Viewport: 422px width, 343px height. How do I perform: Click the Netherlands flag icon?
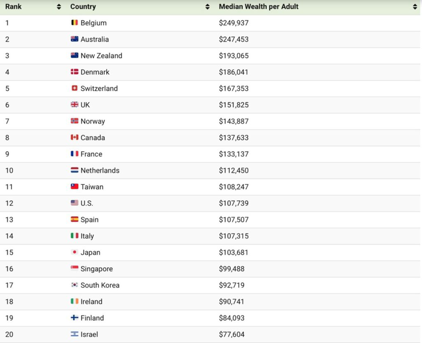75,170
